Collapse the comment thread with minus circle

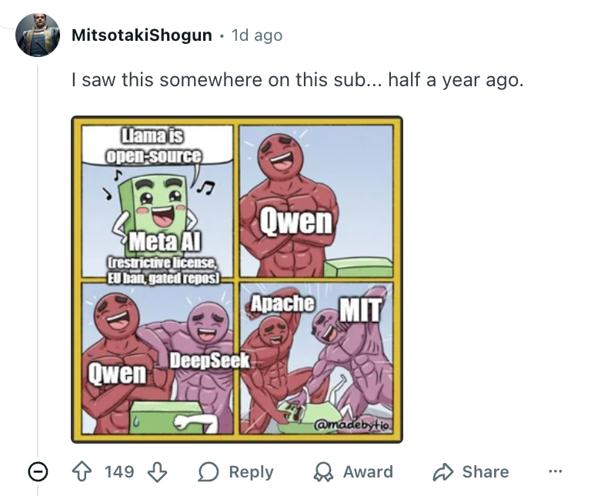pos(37,471)
